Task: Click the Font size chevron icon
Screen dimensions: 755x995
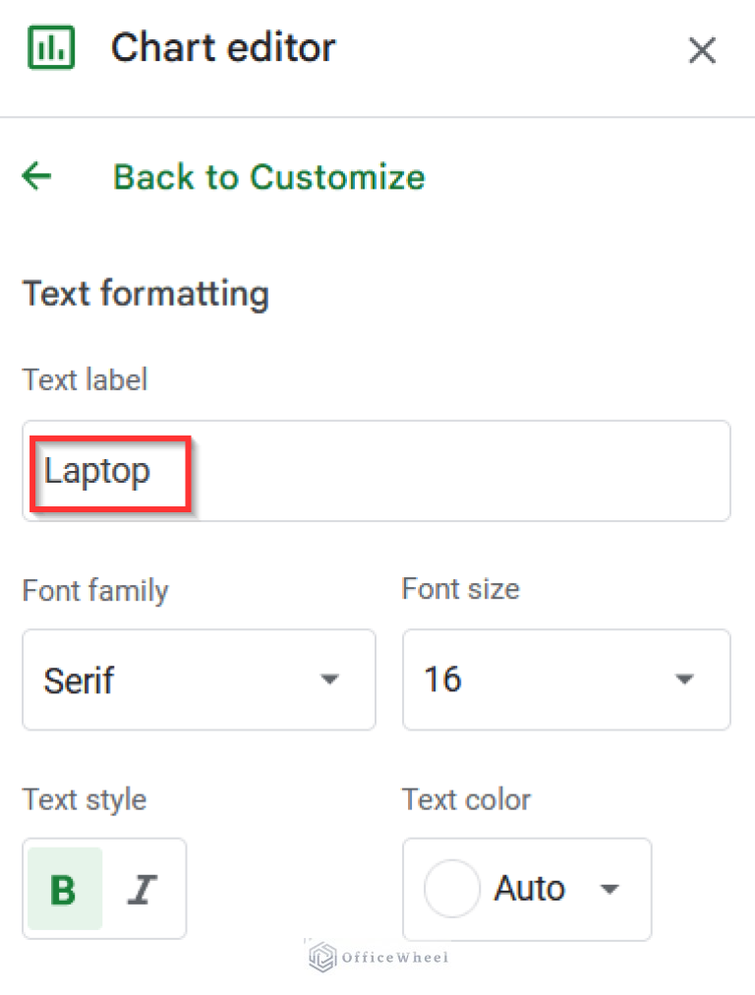Action: tap(685, 679)
